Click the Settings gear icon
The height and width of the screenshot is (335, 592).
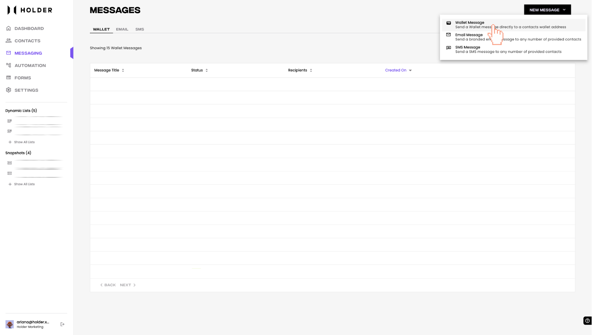9,90
